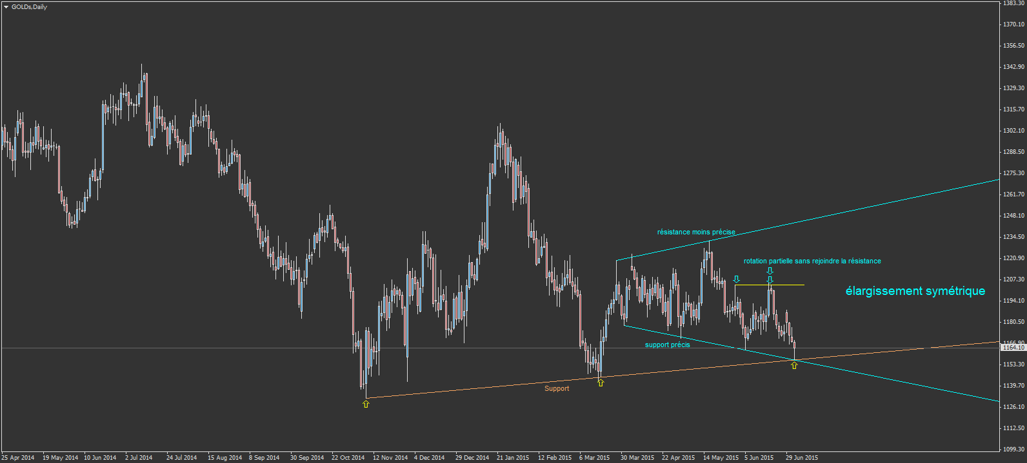Click the 1139.70 price axis label
1027x463 pixels.
coord(1013,386)
